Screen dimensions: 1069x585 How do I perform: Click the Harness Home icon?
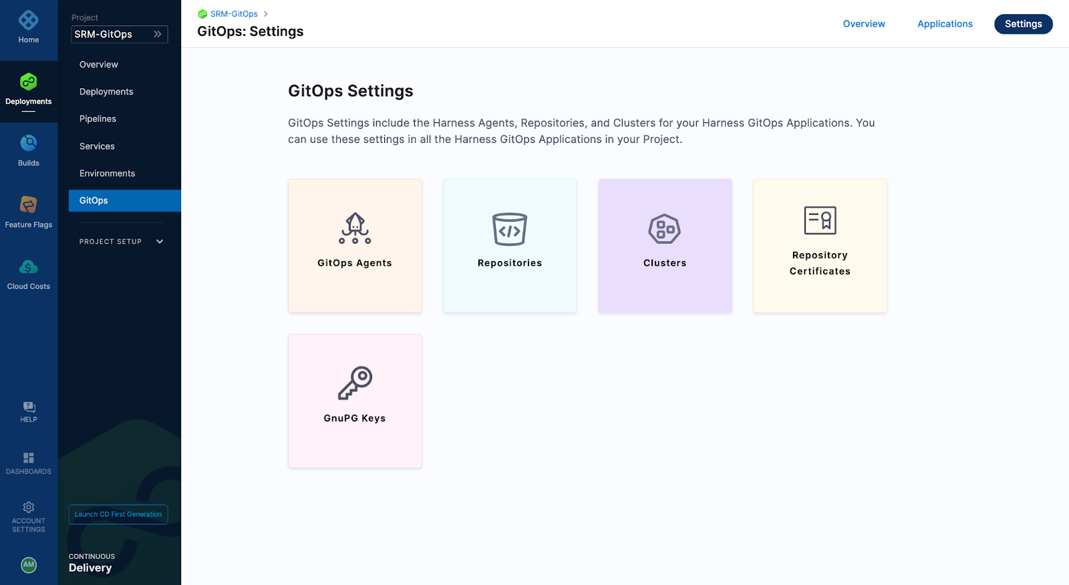28,21
